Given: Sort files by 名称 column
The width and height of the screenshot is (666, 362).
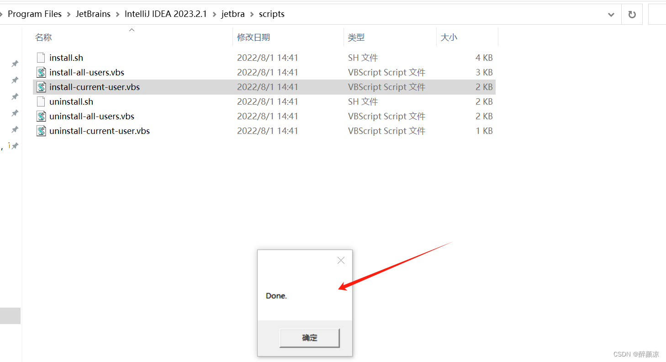Looking at the screenshot, I should [132, 37].
